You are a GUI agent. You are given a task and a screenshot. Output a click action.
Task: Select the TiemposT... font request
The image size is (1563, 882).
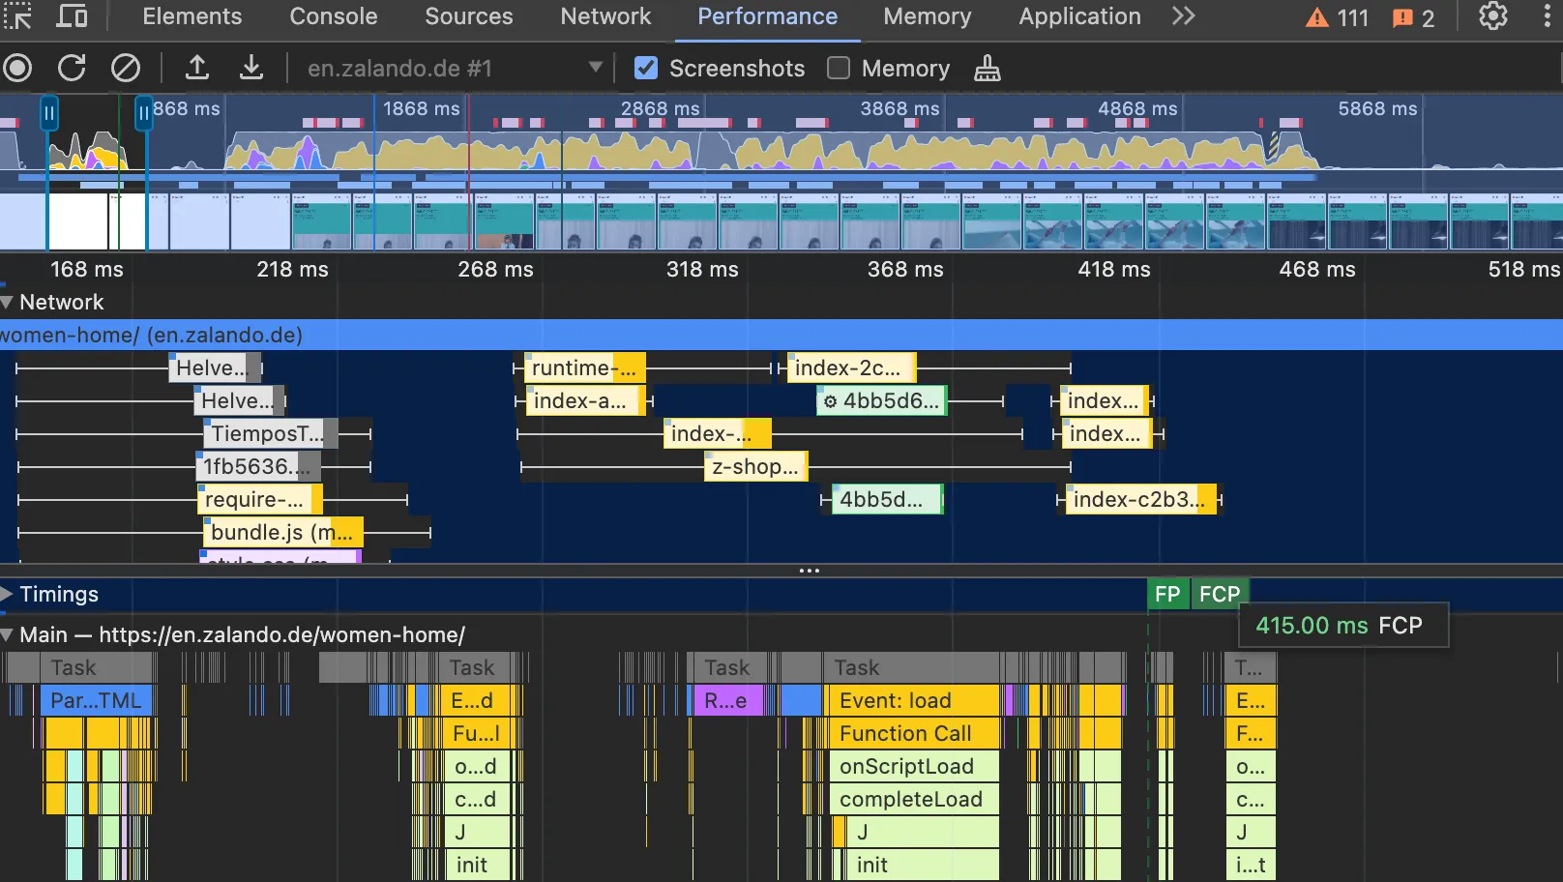tap(270, 433)
